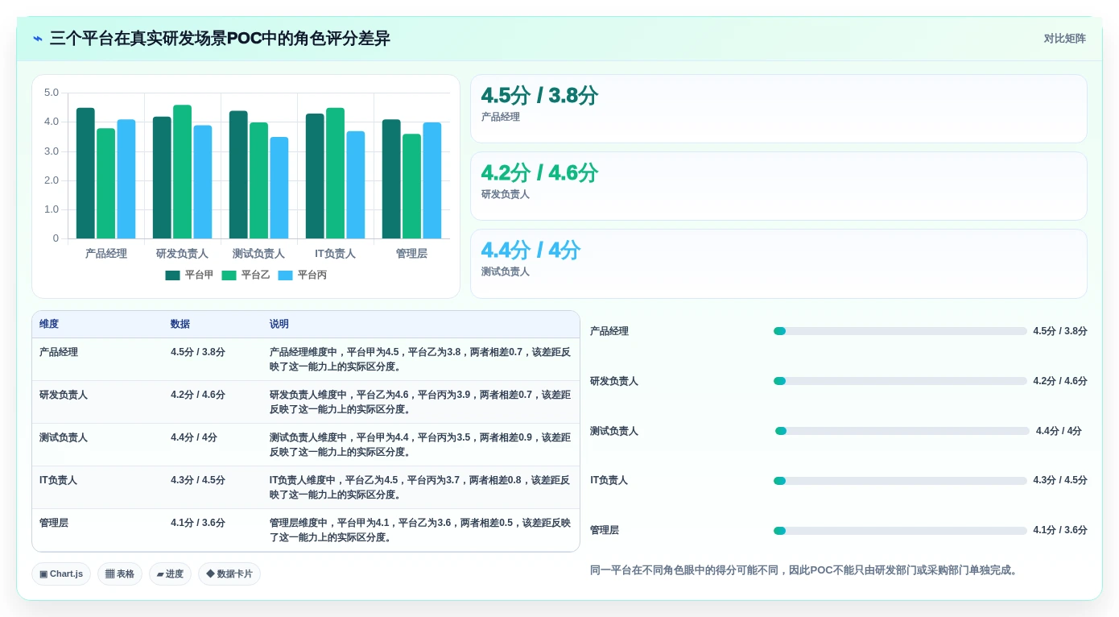Click the 管理层 progress value 4.1分 / 3.6分

click(1060, 530)
